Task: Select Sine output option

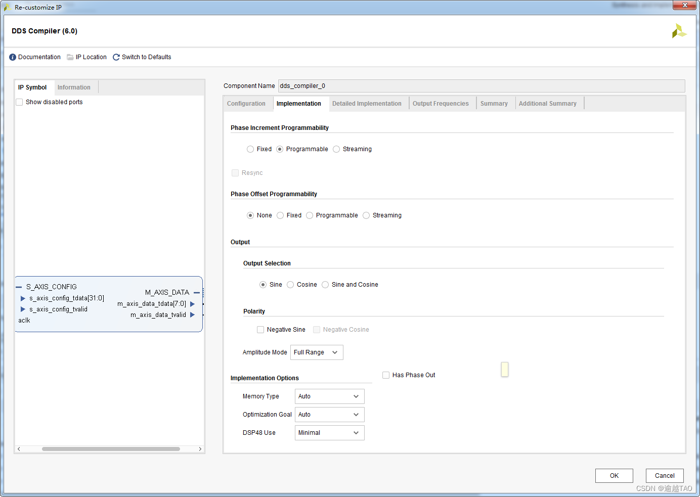Action: tap(263, 285)
